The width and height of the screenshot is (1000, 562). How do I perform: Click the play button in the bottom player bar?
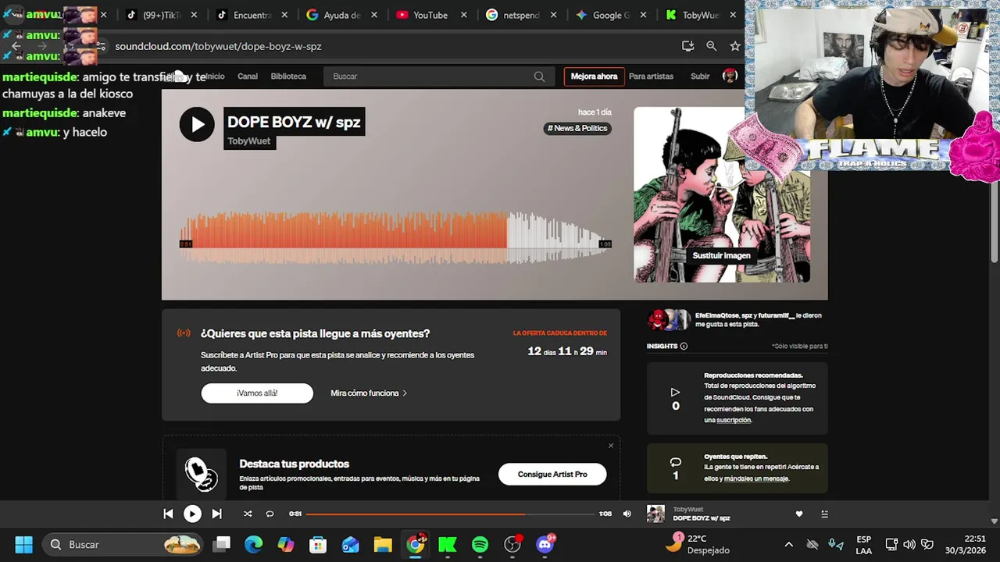pos(192,514)
